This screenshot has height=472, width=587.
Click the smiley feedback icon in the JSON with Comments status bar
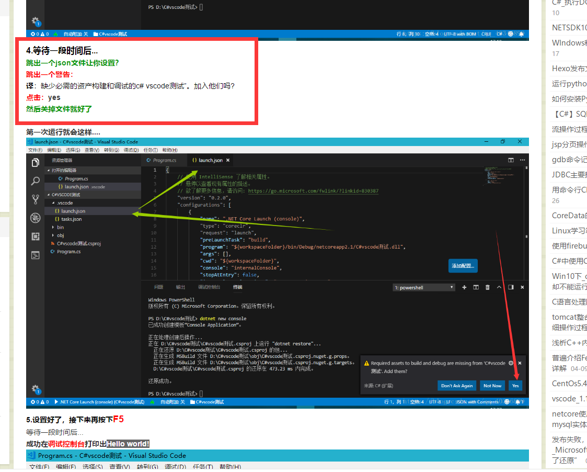(x=507, y=402)
